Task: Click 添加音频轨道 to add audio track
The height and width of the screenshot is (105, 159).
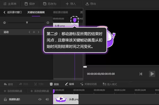Action: (x=40, y=91)
